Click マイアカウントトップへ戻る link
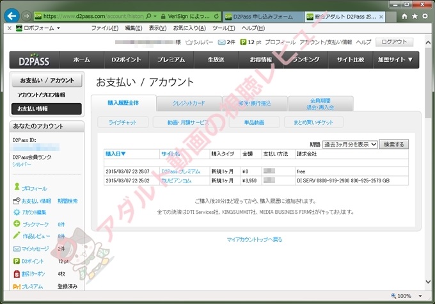 (255, 239)
